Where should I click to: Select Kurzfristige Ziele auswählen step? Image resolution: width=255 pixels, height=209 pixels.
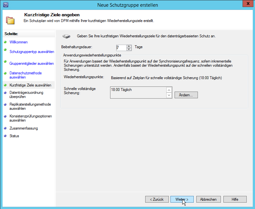coord(30,85)
